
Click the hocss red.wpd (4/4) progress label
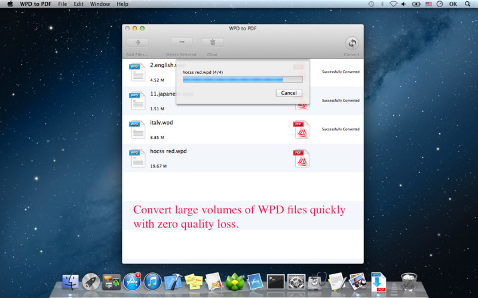click(x=203, y=72)
